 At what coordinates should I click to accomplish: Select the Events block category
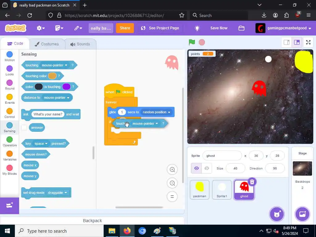(x=10, y=99)
